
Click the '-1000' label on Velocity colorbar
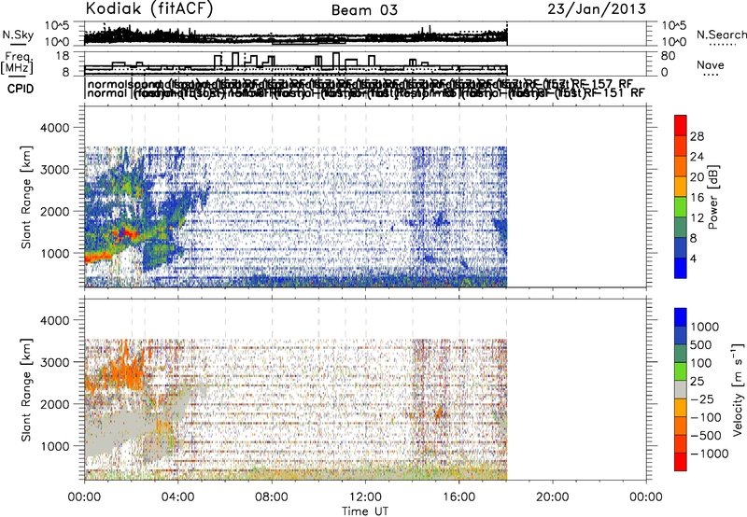click(709, 454)
